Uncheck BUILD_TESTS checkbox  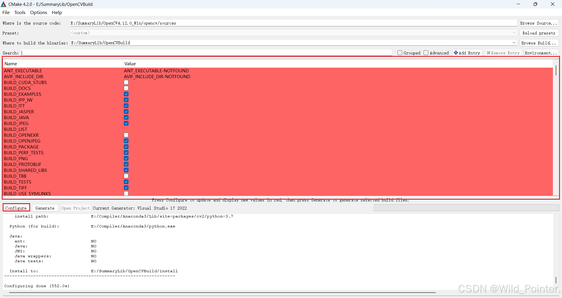coord(126,182)
